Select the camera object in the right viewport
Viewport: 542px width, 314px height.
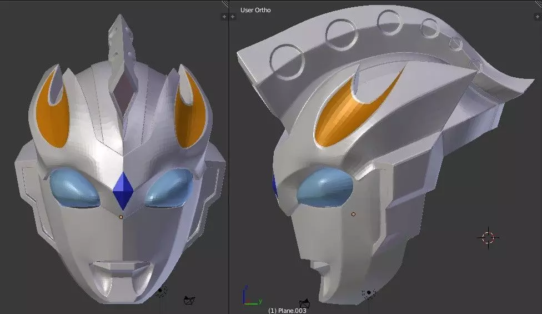point(304,303)
